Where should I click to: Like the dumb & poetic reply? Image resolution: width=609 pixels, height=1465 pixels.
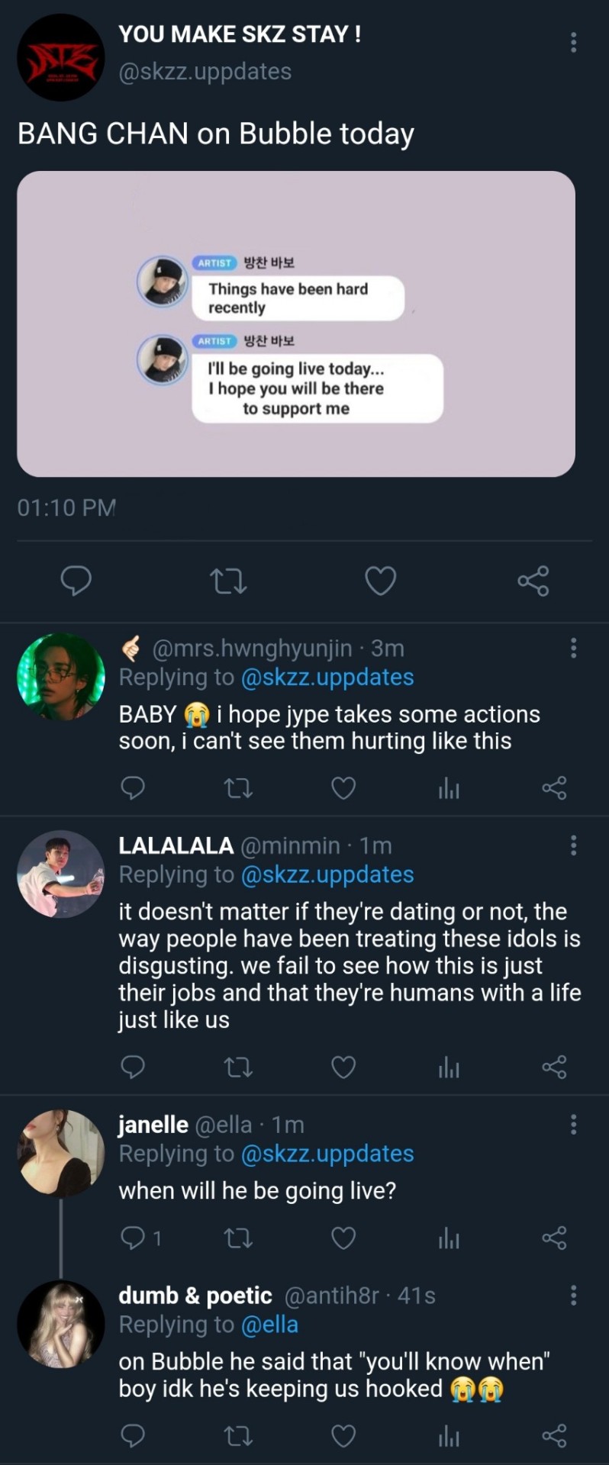pyautogui.click(x=343, y=1437)
